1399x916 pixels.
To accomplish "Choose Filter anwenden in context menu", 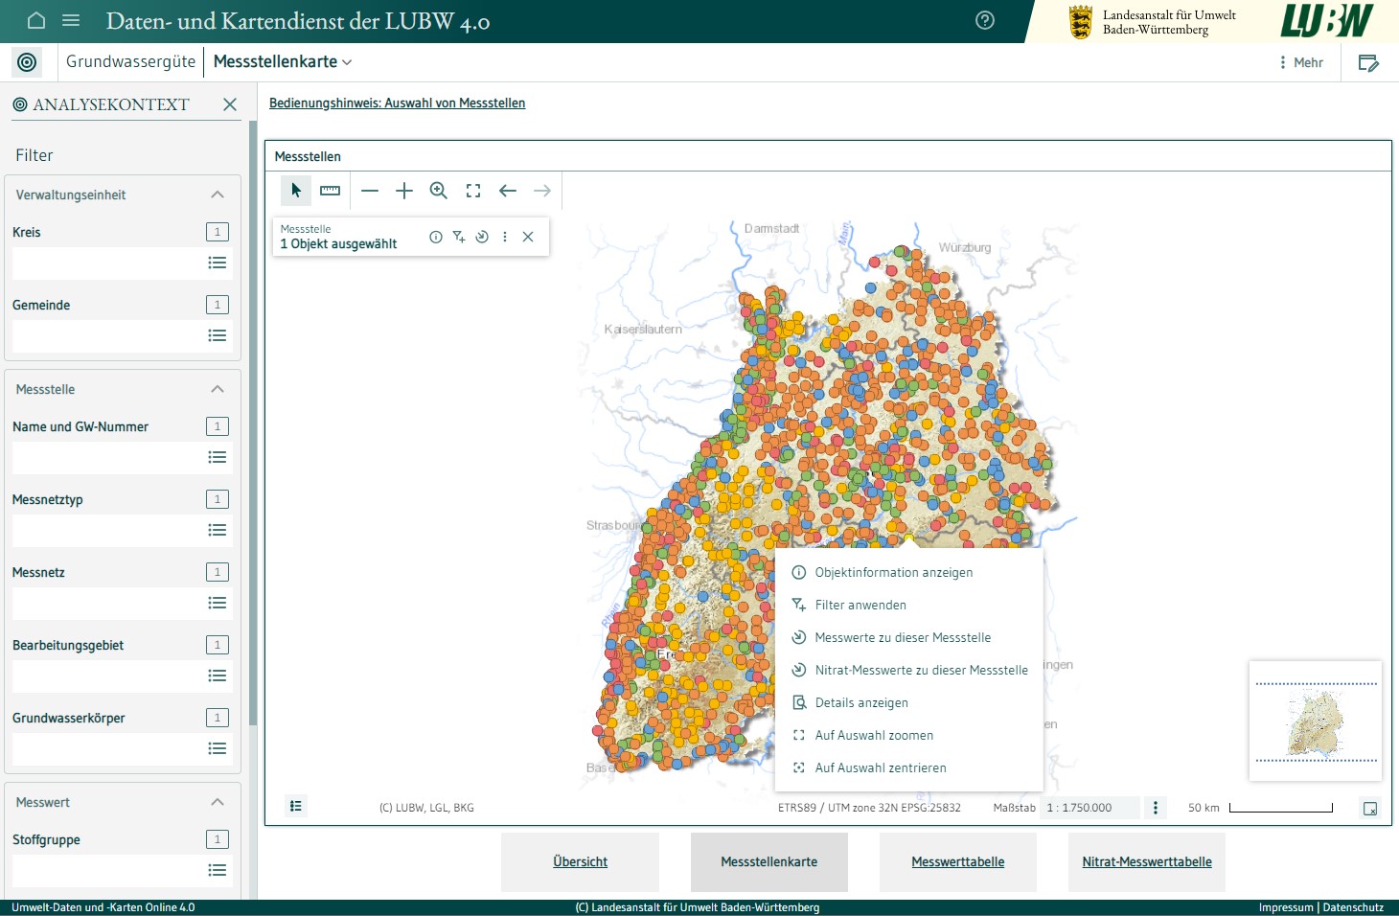I will pyautogui.click(x=908, y=605).
